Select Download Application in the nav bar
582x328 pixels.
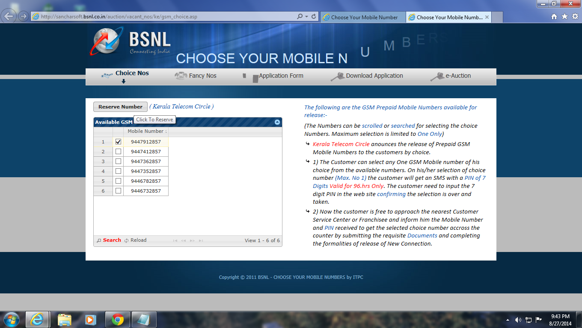point(374,76)
